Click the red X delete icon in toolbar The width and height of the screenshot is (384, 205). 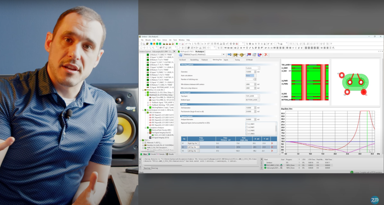tap(266, 55)
